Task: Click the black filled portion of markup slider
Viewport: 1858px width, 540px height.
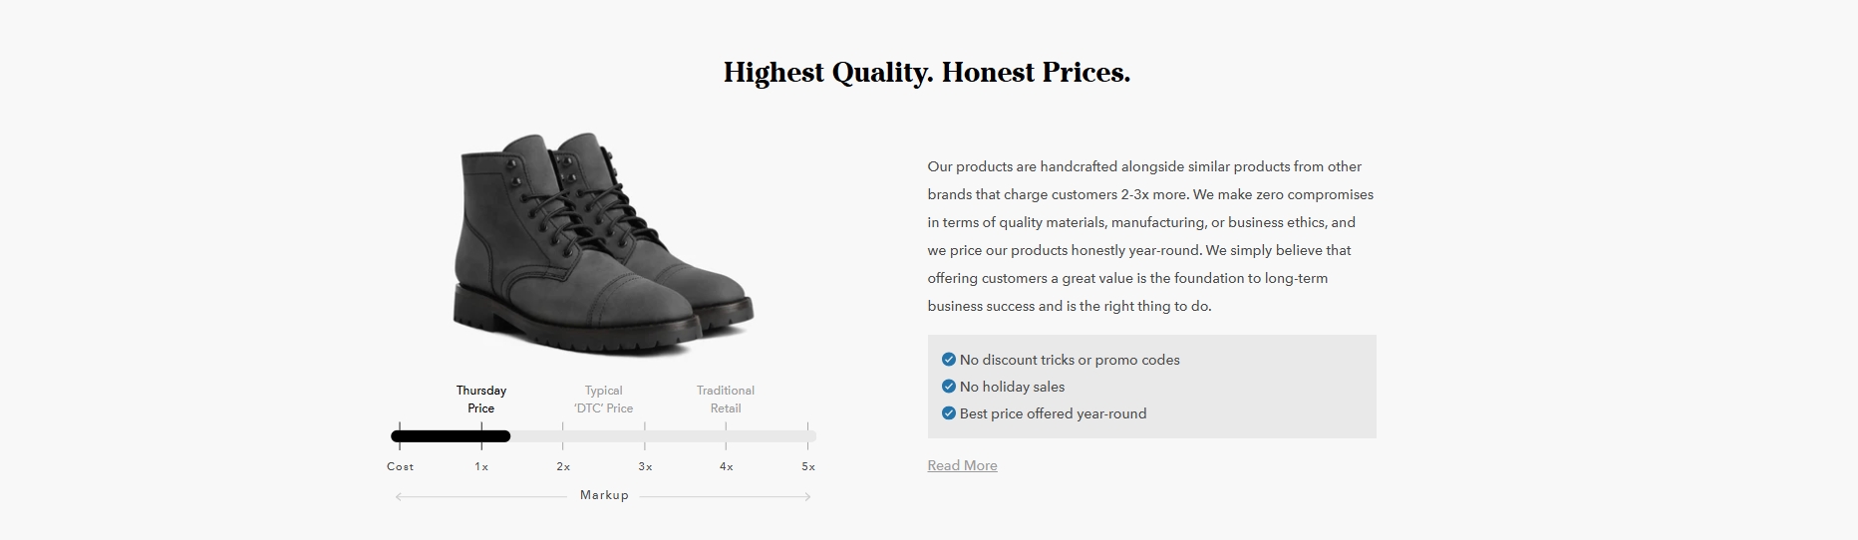Action: 451,436
